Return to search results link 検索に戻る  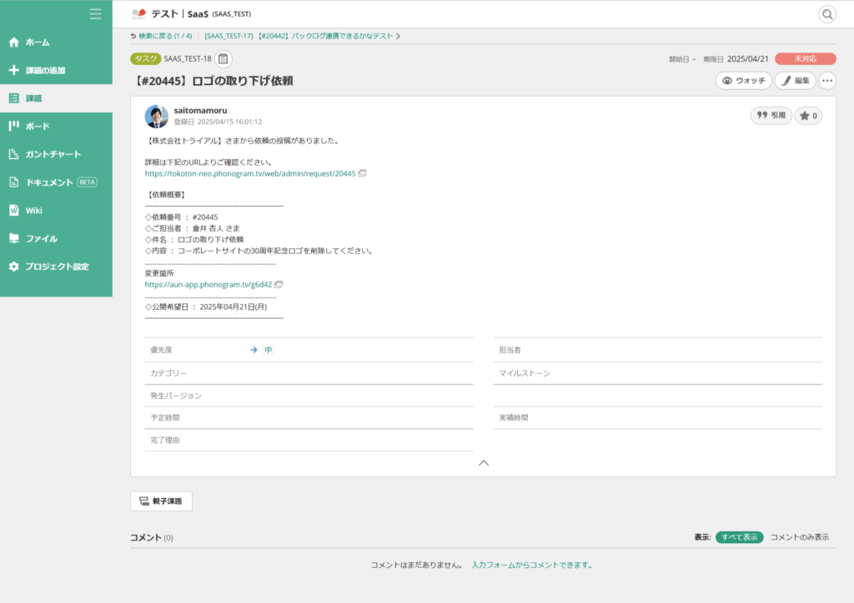click(161, 36)
